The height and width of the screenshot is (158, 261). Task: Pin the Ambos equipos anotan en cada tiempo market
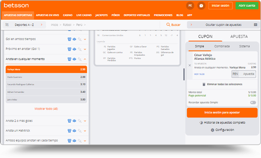tap(80, 141)
